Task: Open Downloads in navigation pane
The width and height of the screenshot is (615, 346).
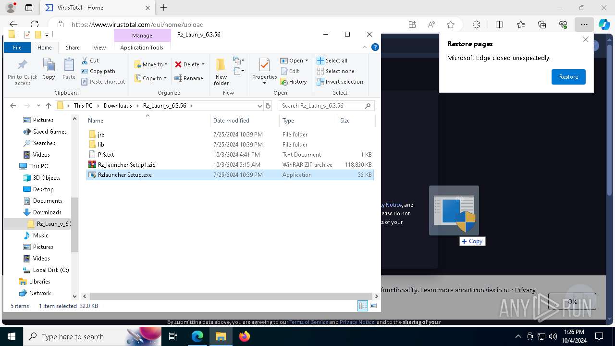Action: (x=47, y=212)
